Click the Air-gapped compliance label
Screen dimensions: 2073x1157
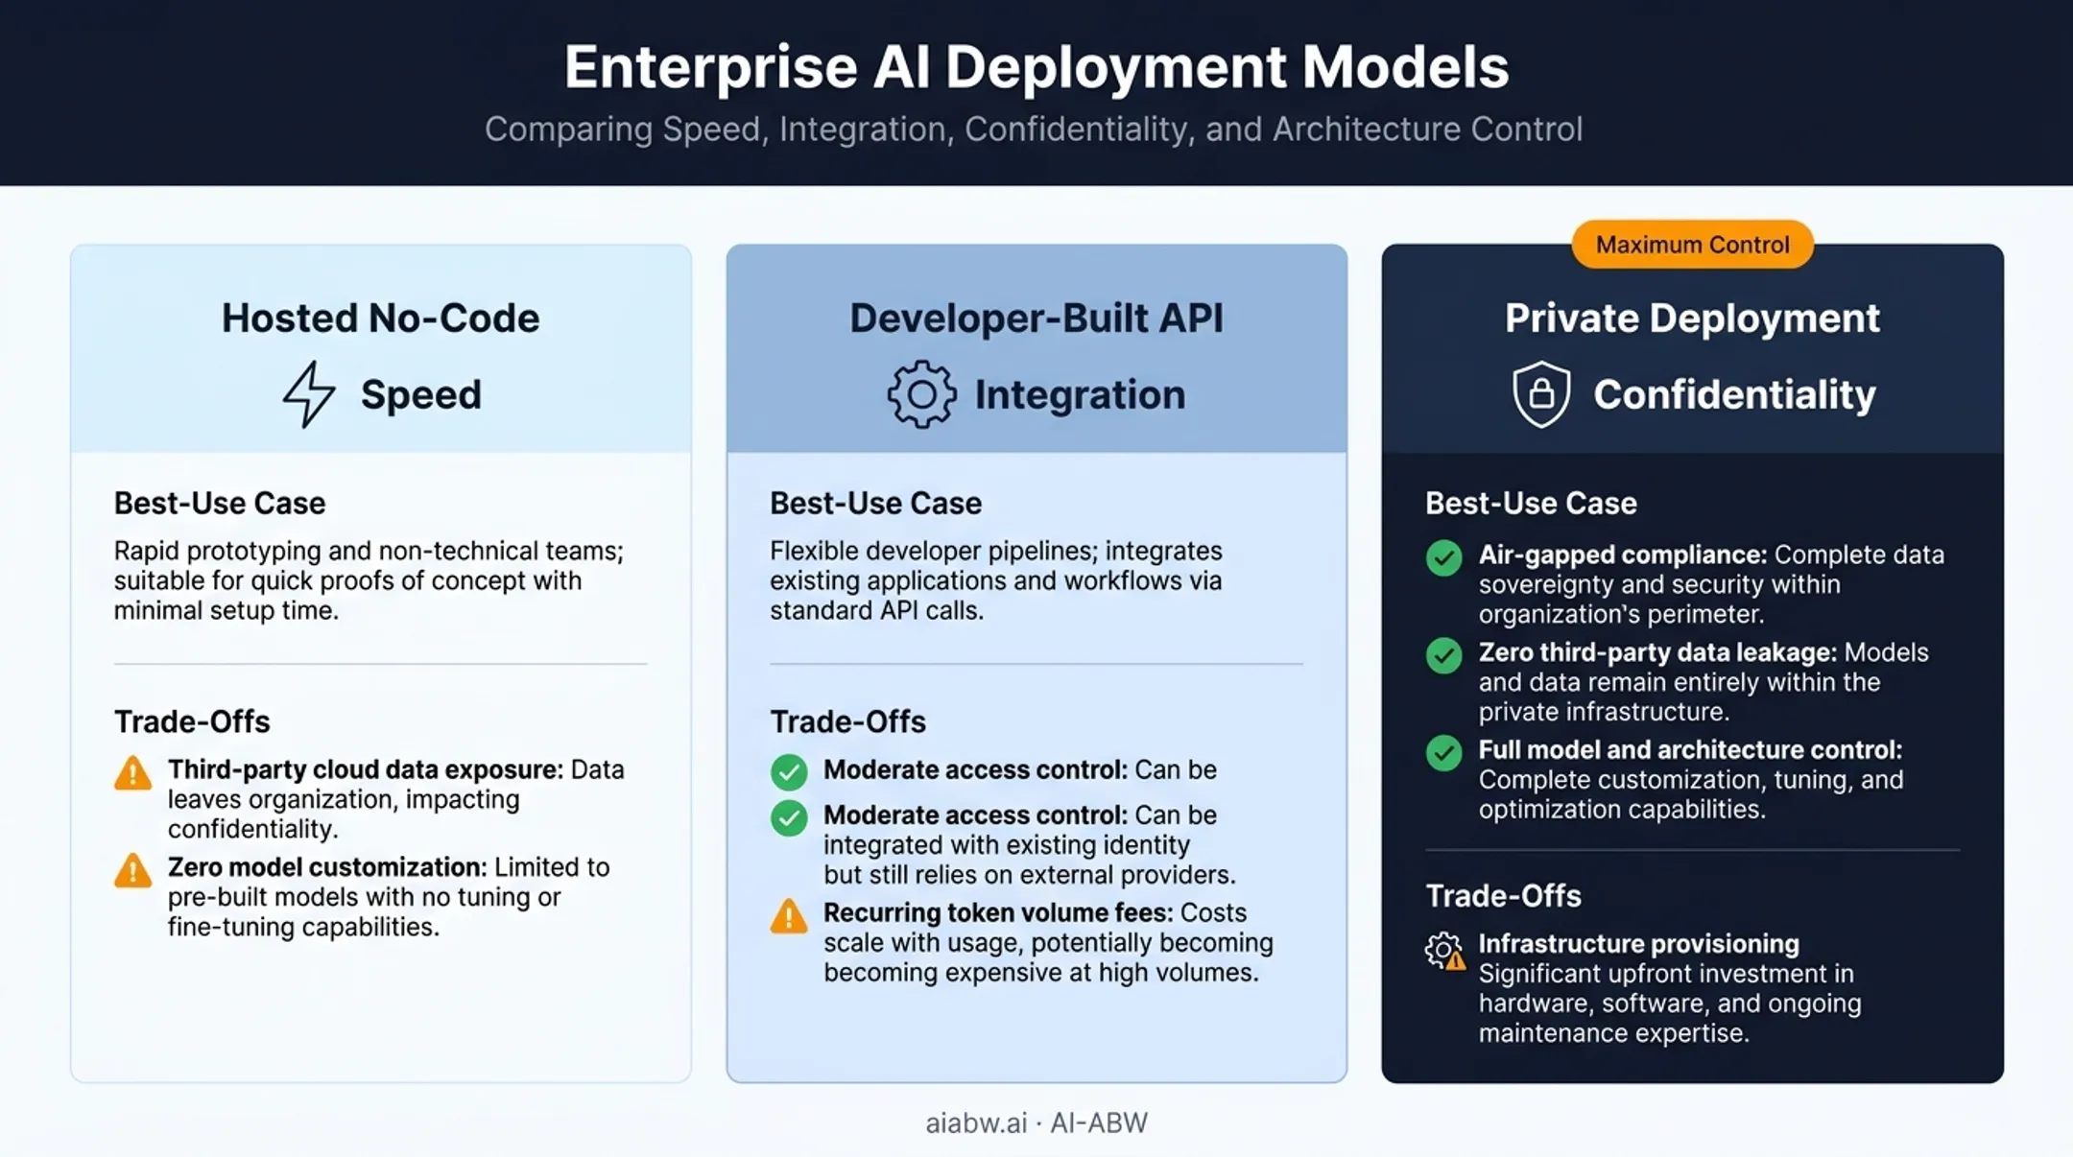(x=1623, y=555)
